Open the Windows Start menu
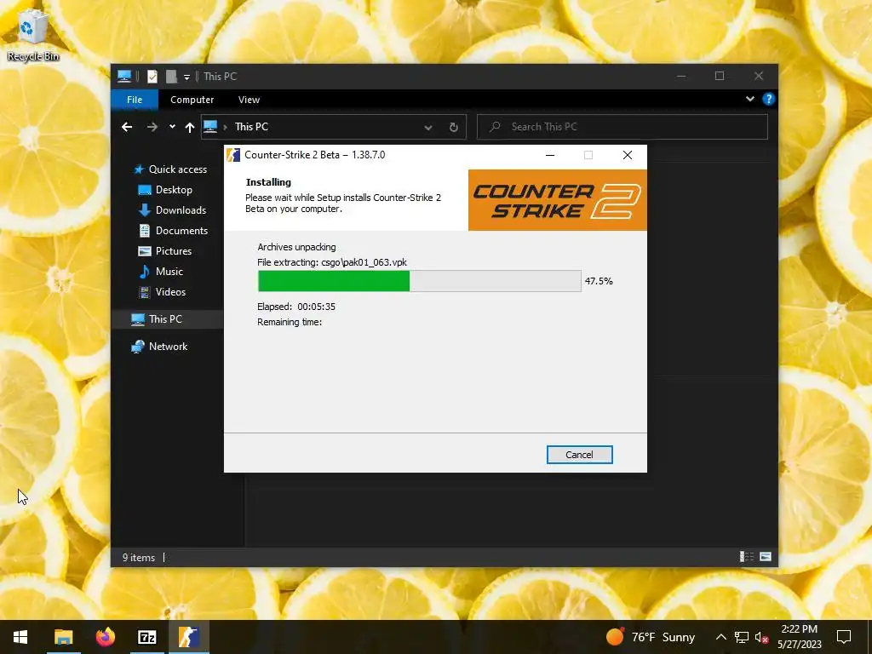 [20, 637]
